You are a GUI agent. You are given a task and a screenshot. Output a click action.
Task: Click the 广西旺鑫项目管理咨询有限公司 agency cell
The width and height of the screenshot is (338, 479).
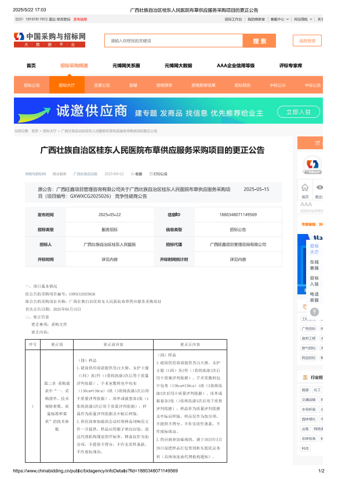pos(238,244)
